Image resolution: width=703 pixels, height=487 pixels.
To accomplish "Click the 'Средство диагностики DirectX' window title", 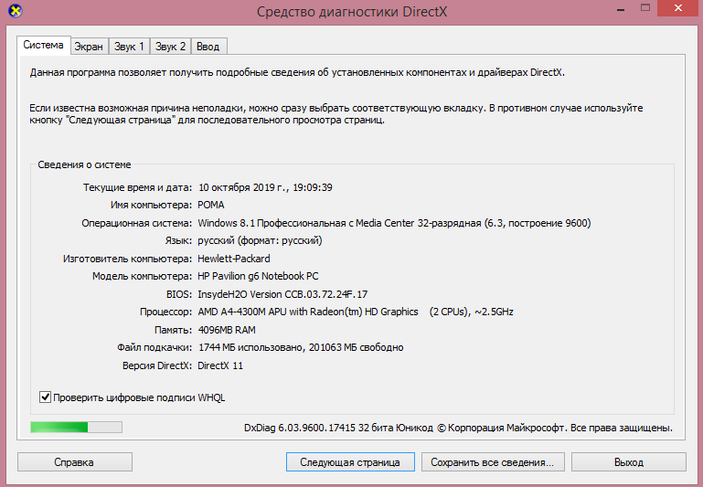I will point(352,11).
